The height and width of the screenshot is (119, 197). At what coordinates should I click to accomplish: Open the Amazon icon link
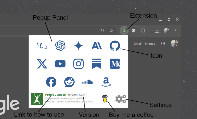106,82
